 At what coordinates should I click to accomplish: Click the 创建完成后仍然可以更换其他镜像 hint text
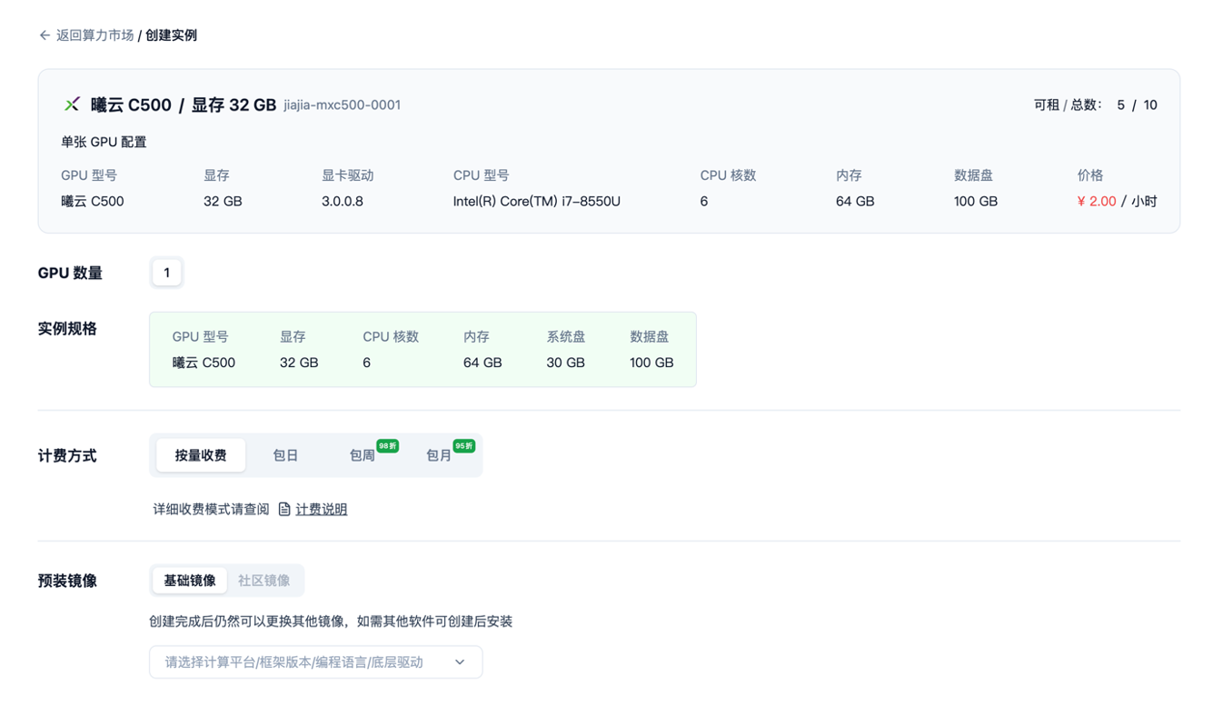point(331,622)
